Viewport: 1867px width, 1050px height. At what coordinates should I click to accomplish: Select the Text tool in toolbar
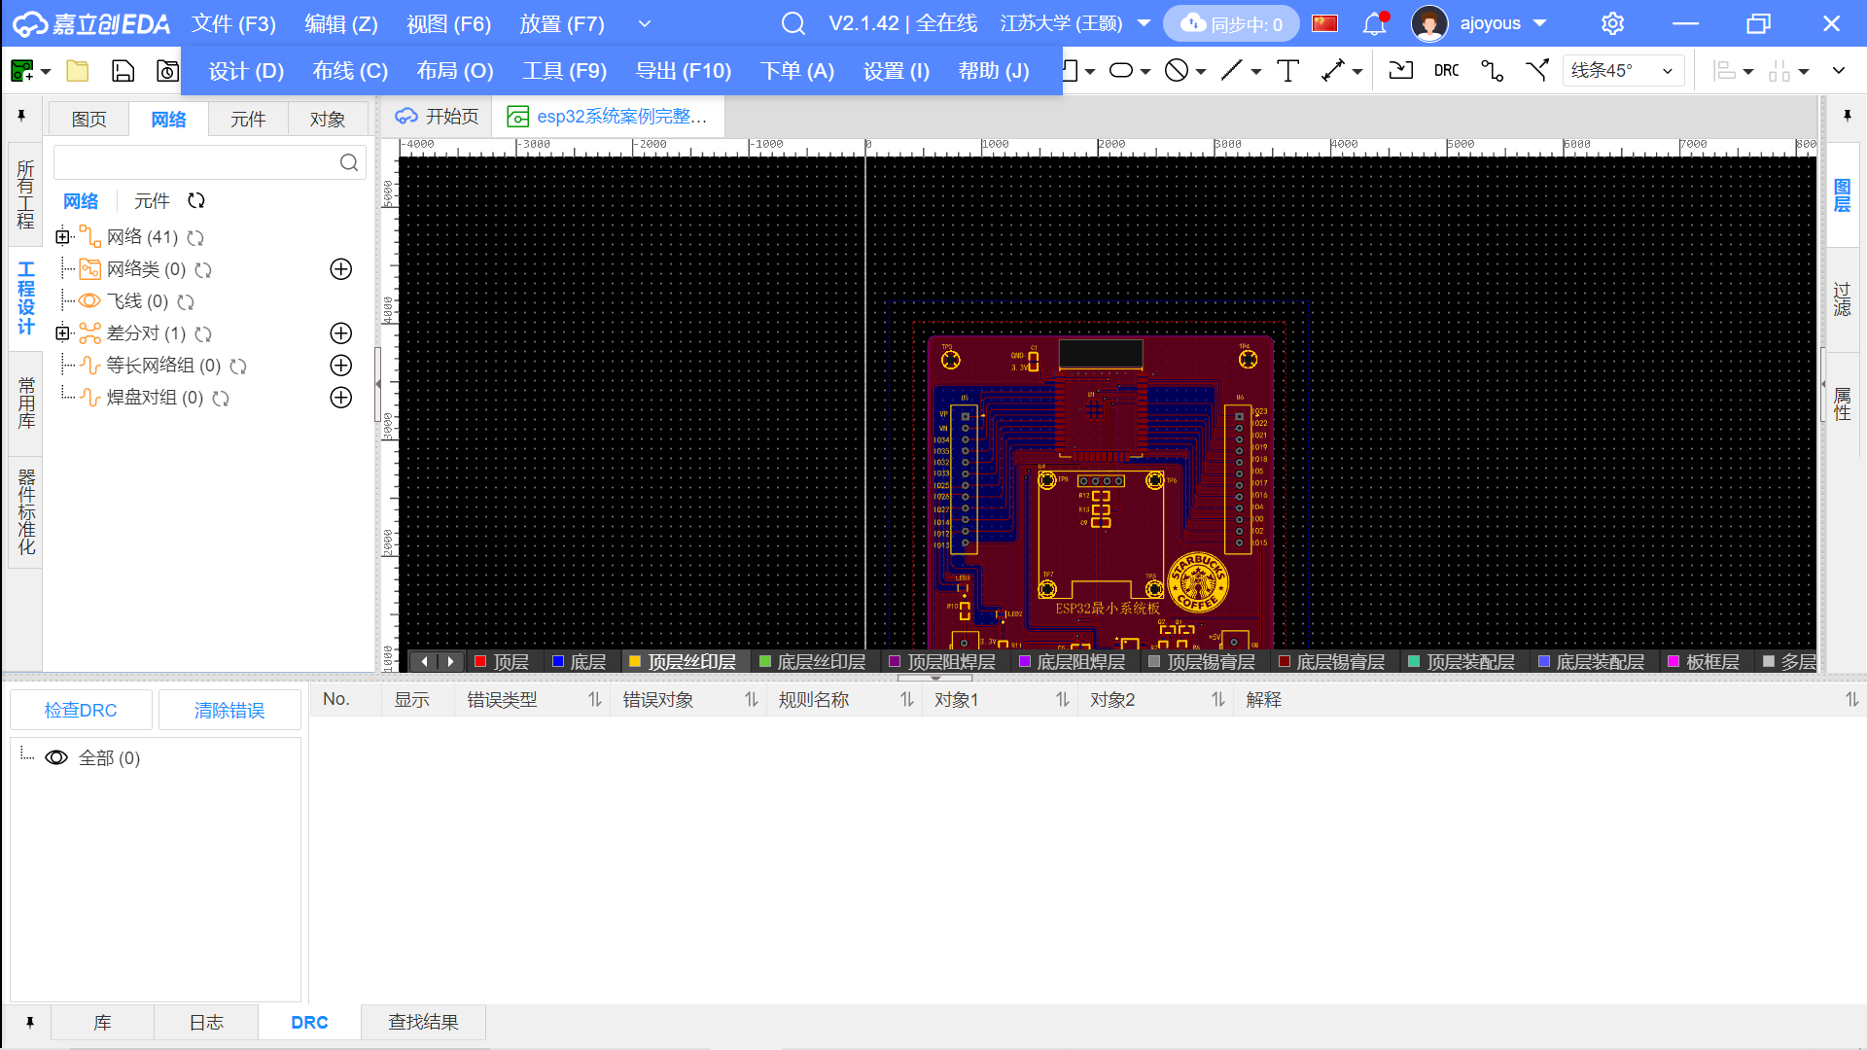[x=1287, y=71]
